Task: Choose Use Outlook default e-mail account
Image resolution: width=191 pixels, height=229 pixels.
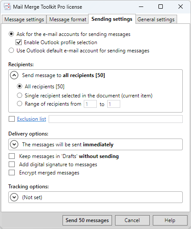Action: coord(11,51)
